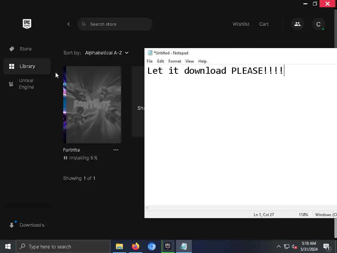337x253 pixels.
Task: Open the Notepad File menu
Action: [150, 61]
